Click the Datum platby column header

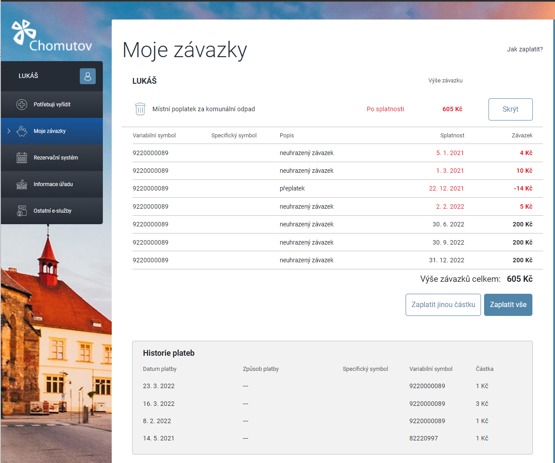(x=160, y=369)
